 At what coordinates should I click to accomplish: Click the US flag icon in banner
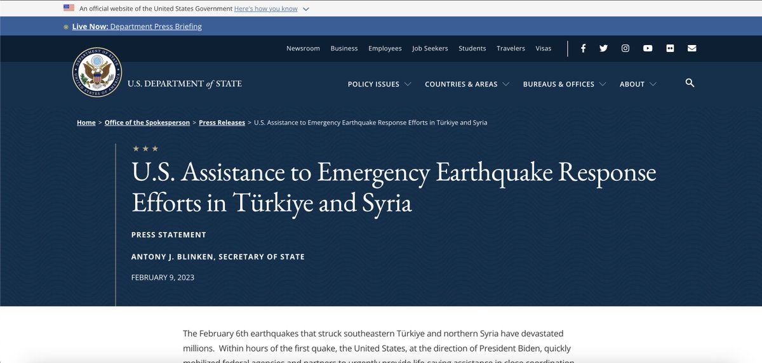coord(69,8)
